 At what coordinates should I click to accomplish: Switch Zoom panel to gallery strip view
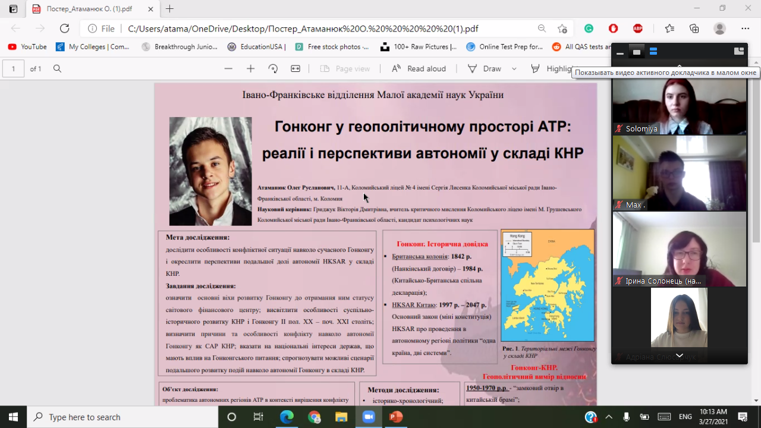click(x=653, y=52)
